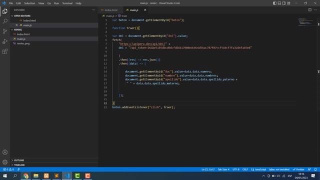Toggle the secondary side bar layout icon
Screen dimensions: 320x180
(284, 3)
